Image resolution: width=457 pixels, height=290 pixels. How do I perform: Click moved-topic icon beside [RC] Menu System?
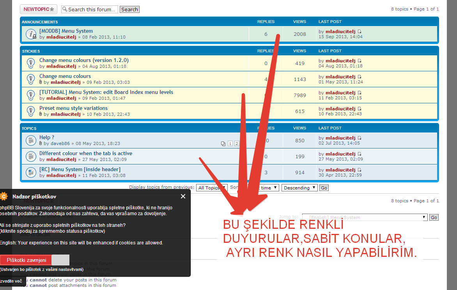pyautogui.click(x=30, y=173)
